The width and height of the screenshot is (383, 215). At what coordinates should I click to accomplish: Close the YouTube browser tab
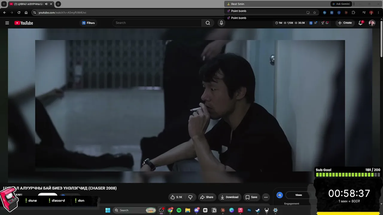tap(51, 4)
